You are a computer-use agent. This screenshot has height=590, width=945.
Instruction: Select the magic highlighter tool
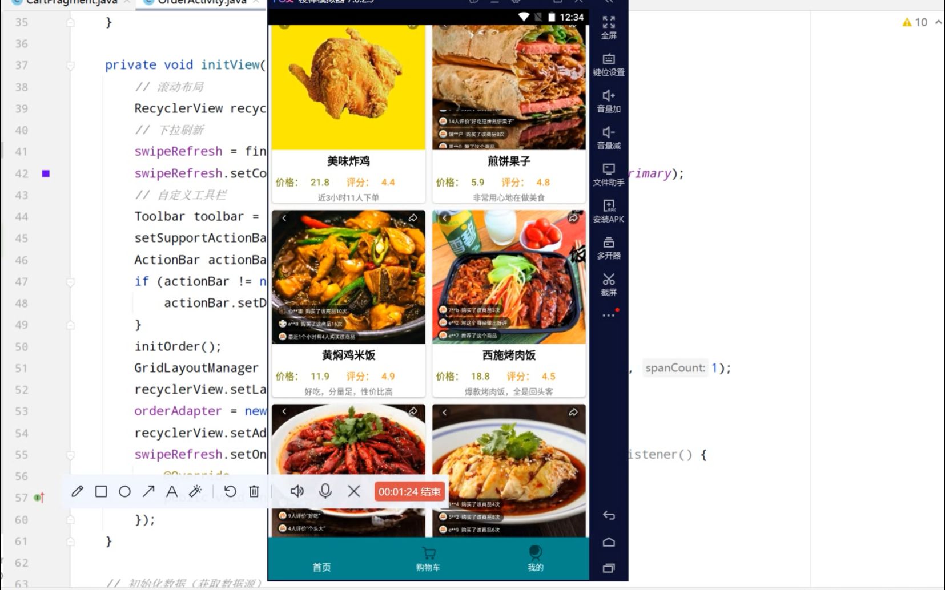click(195, 491)
